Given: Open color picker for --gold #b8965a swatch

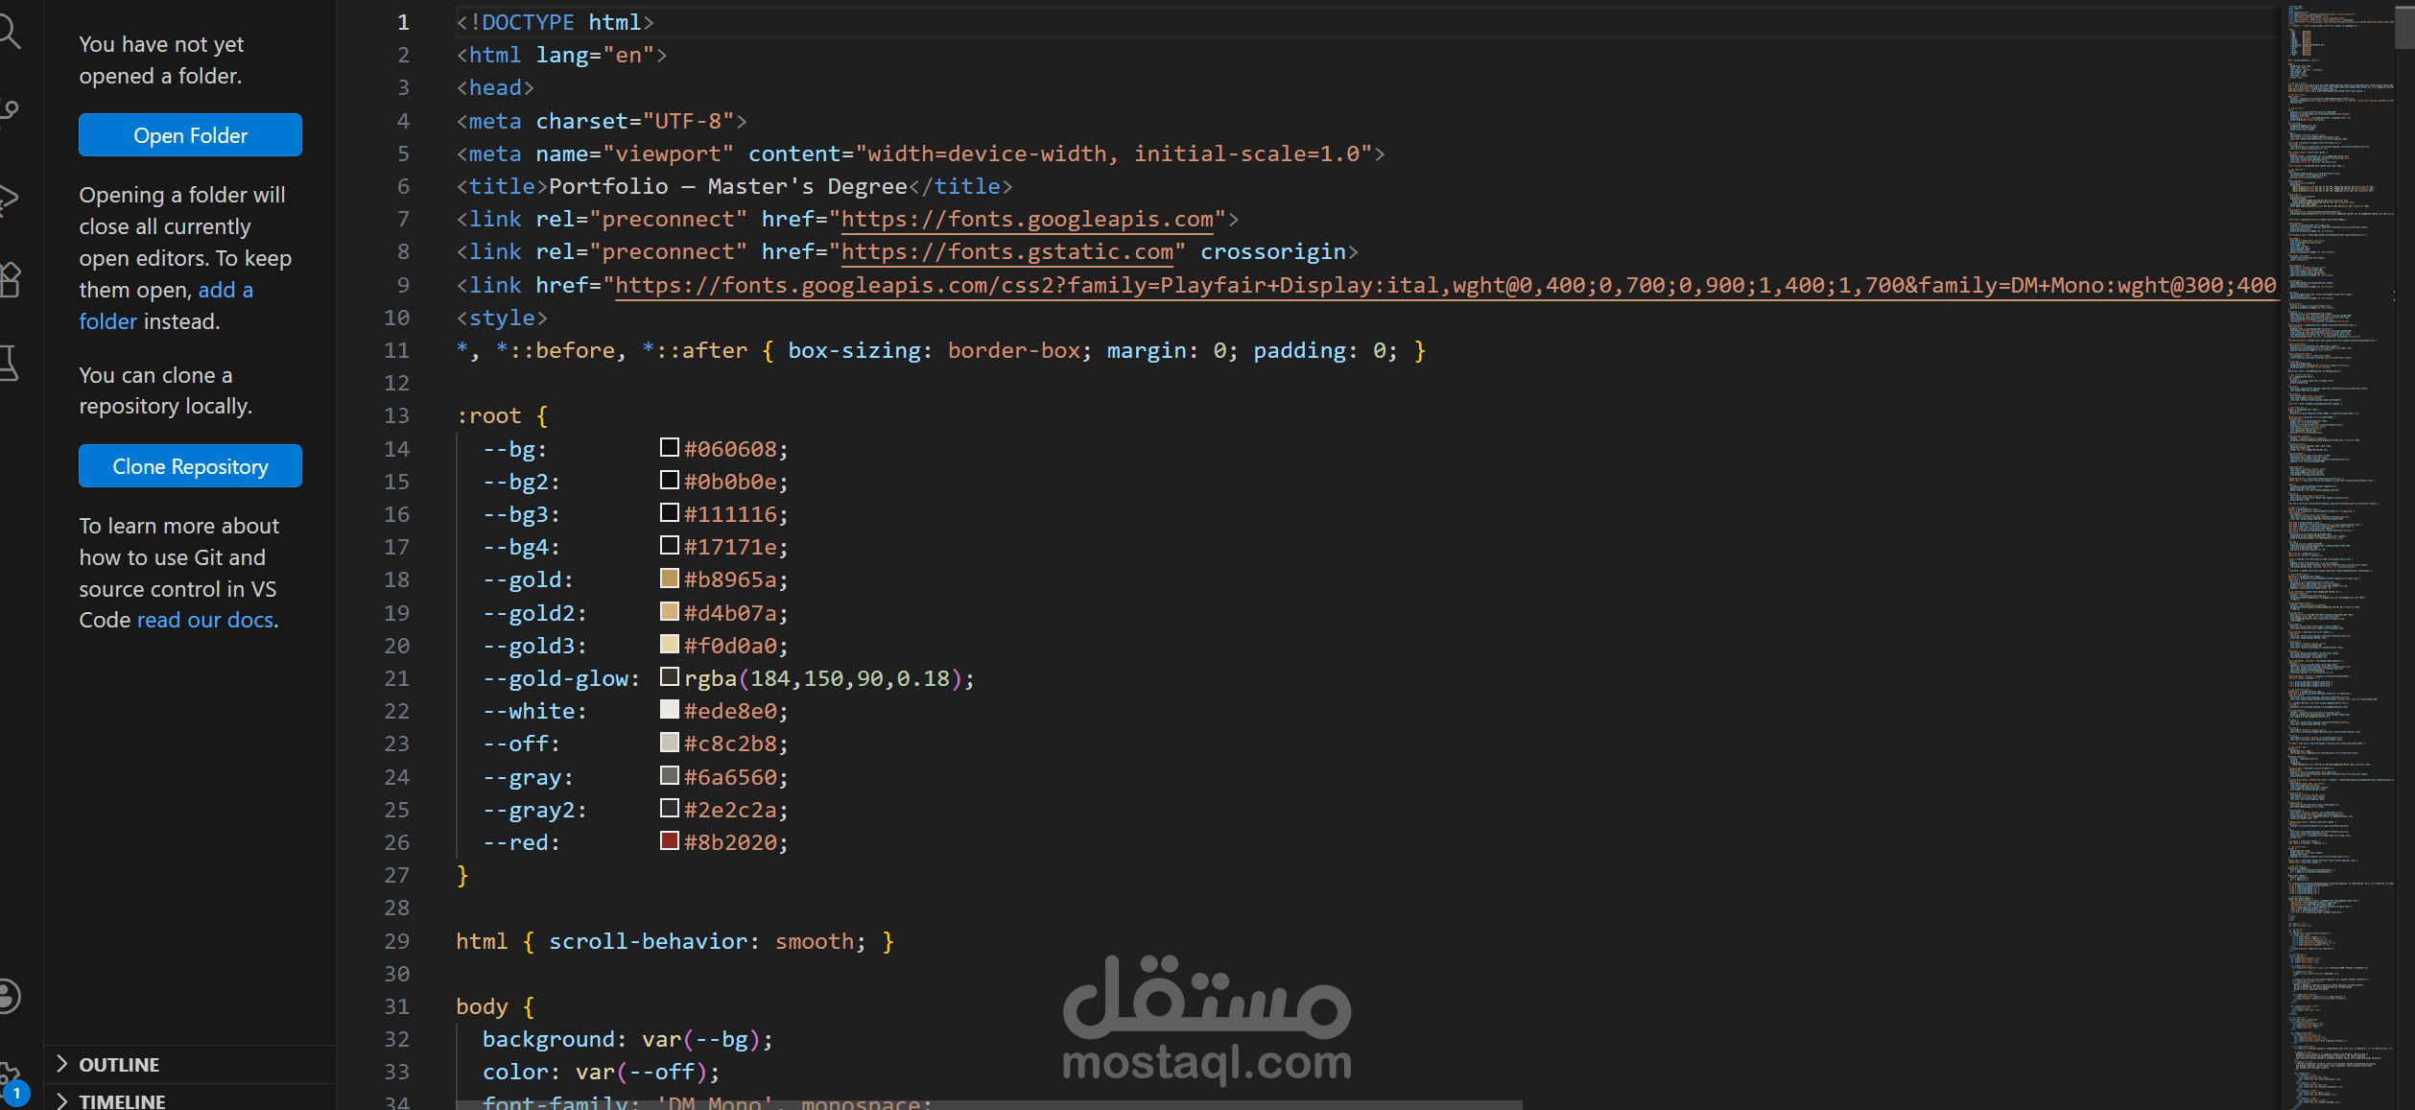Looking at the screenshot, I should (670, 579).
